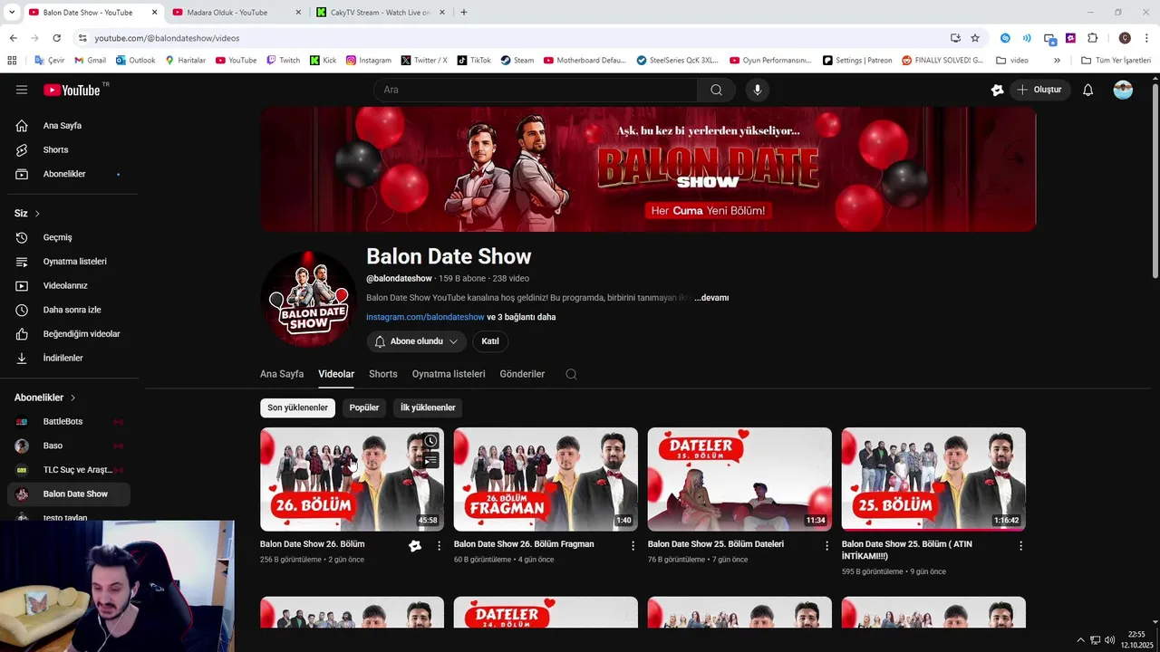This screenshot has height=652, width=1160.
Task: Switch to channel Ana Sayfa tab
Action: tap(282, 374)
